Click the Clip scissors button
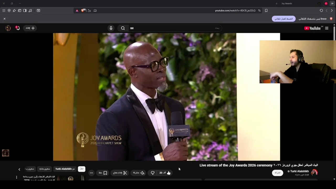Screen dimensions: 336x189 click(120, 173)
